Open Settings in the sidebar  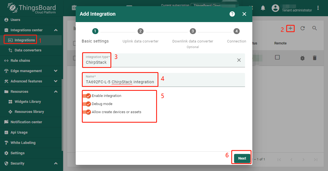click(x=31, y=153)
